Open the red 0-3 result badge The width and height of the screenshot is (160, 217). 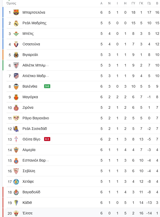(x=47, y=139)
